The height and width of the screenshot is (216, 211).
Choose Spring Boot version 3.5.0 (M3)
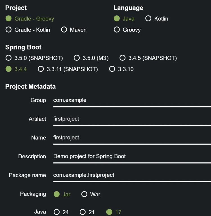pos(77,58)
